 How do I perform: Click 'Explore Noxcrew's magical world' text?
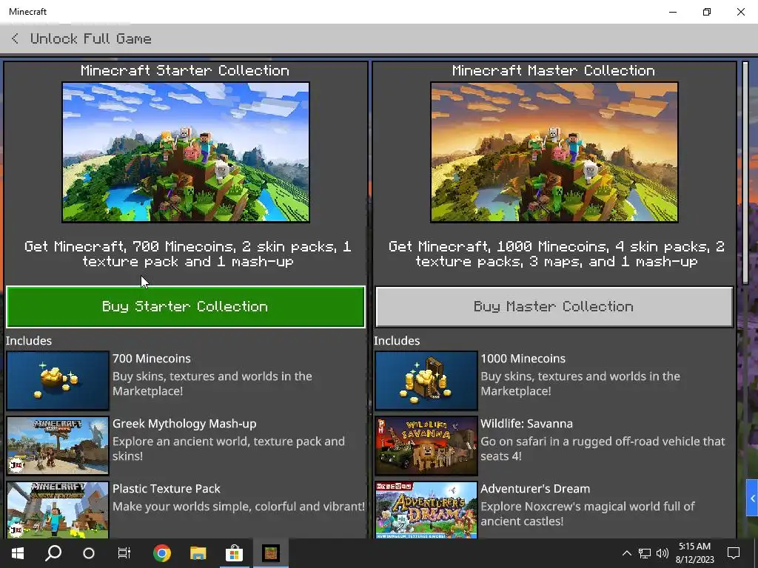pyautogui.click(x=587, y=514)
